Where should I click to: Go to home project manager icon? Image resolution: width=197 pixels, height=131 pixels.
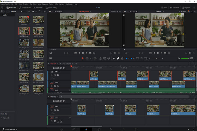click(188, 129)
